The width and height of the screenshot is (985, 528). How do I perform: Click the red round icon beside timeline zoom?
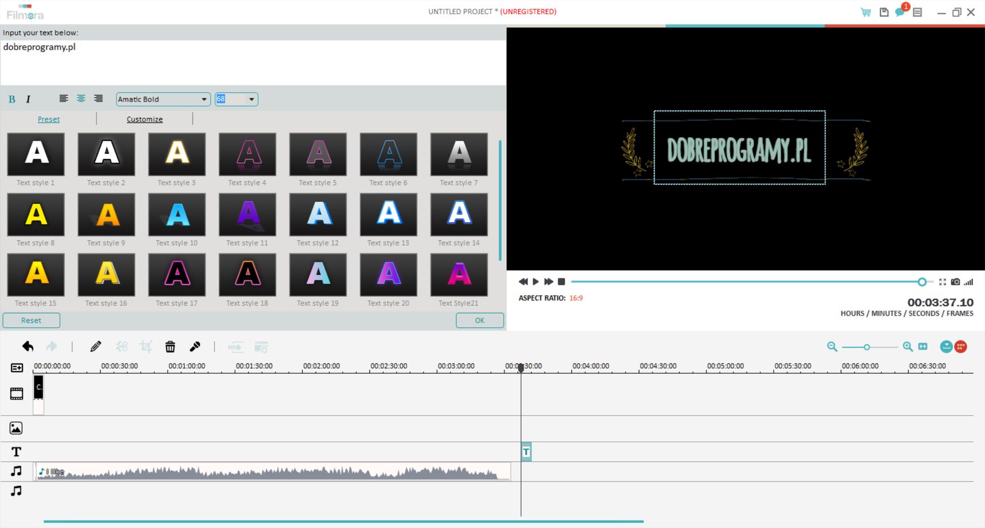tap(961, 347)
